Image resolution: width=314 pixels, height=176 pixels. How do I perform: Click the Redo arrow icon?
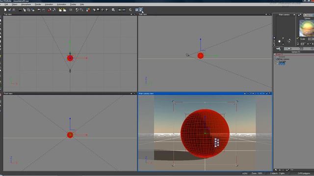[x=44, y=10]
